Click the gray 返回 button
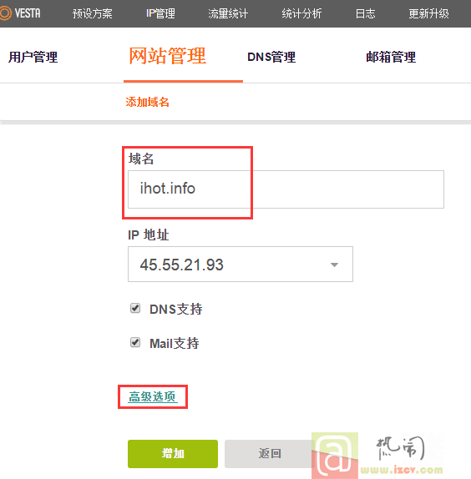The image size is (471, 479). point(270,454)
